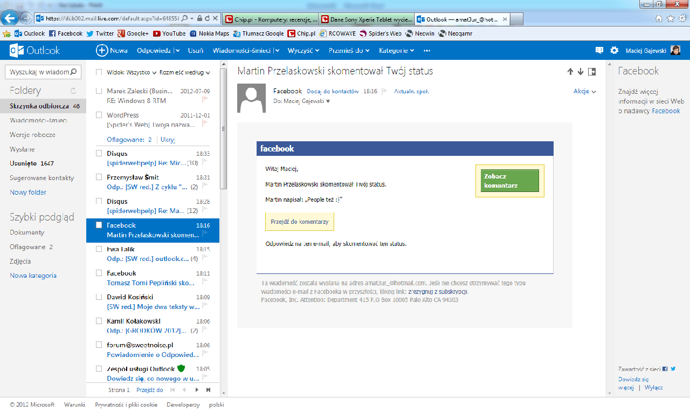Open message in separate window icon
690x412 pixels.
point(592,71)
